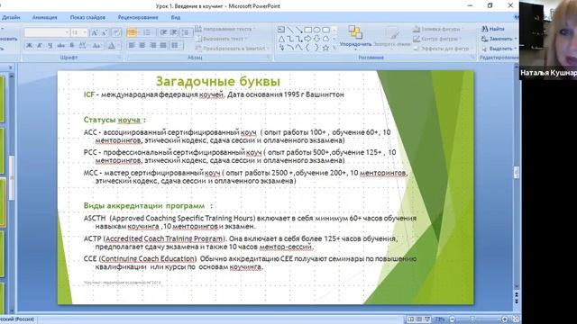Open font color dropdown
The width and height of the screenshot is (577, 324).
113,46
